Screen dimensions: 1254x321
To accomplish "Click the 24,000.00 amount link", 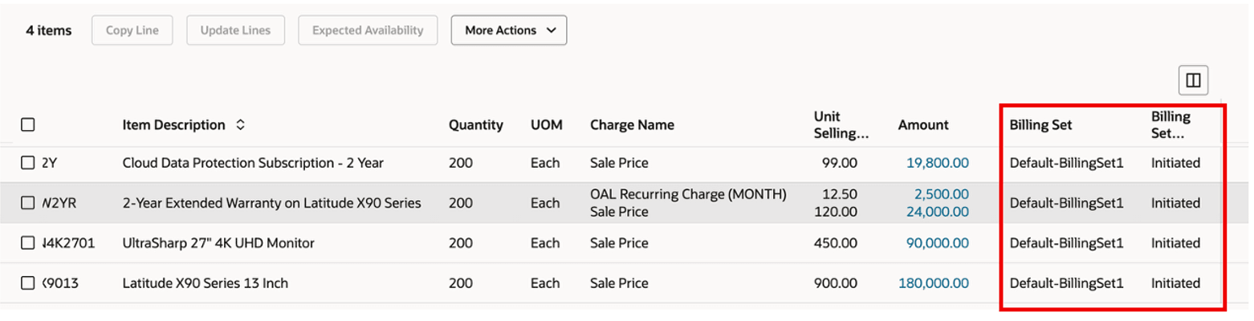I will [937, 211].
